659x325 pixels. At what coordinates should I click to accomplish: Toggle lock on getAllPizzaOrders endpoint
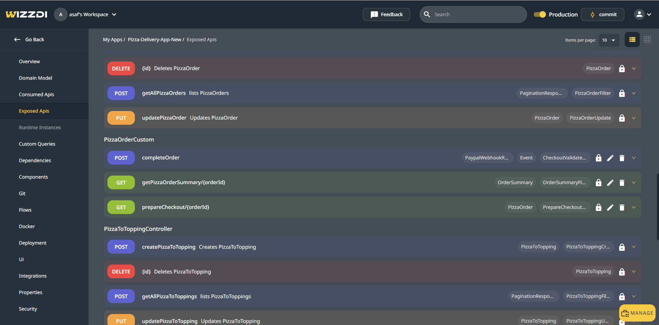tap(622, 93)
